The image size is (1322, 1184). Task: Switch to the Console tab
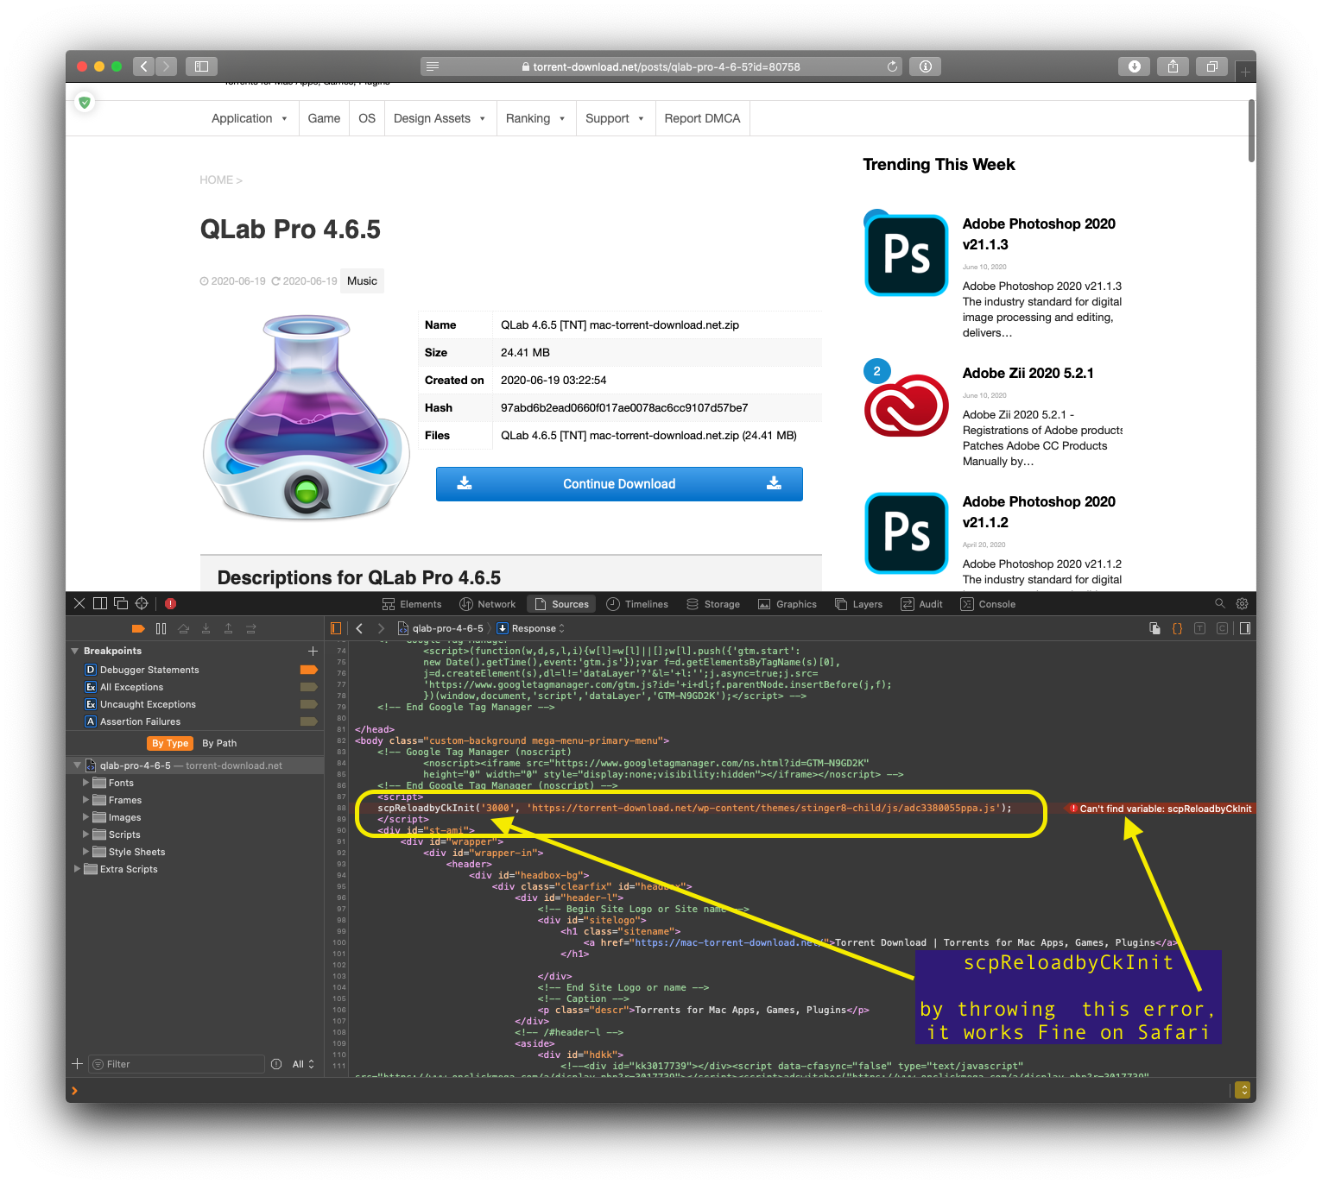(x=988, y=604)
